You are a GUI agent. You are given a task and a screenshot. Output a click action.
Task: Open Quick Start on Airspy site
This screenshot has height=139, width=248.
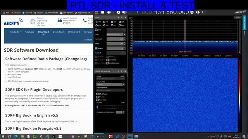pyautogui.click(x=59, y=32)
